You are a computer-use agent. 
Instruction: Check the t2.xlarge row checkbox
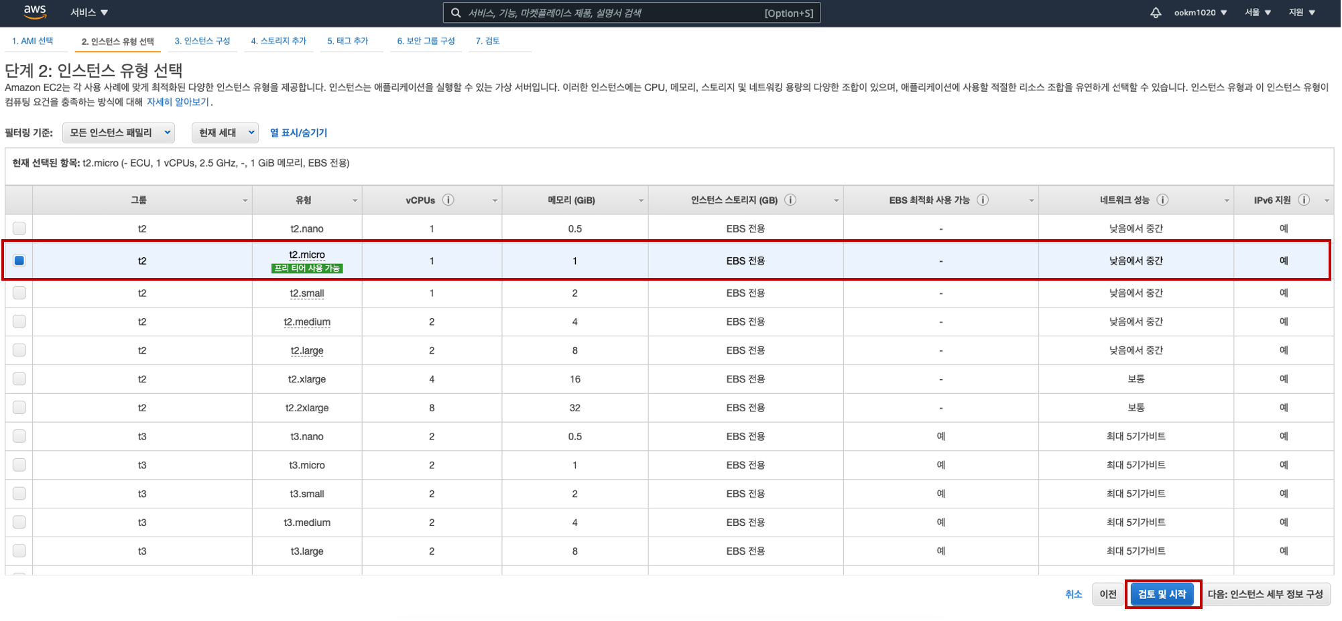pyautogui.click(x=19, y=379)
